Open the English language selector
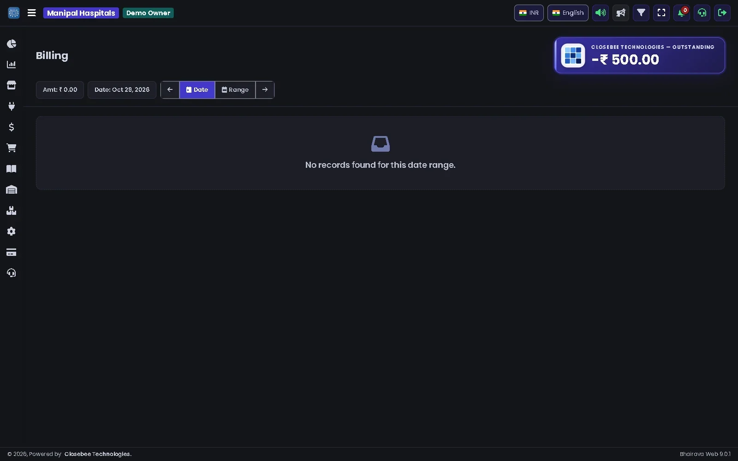 [x=568, y=13]
